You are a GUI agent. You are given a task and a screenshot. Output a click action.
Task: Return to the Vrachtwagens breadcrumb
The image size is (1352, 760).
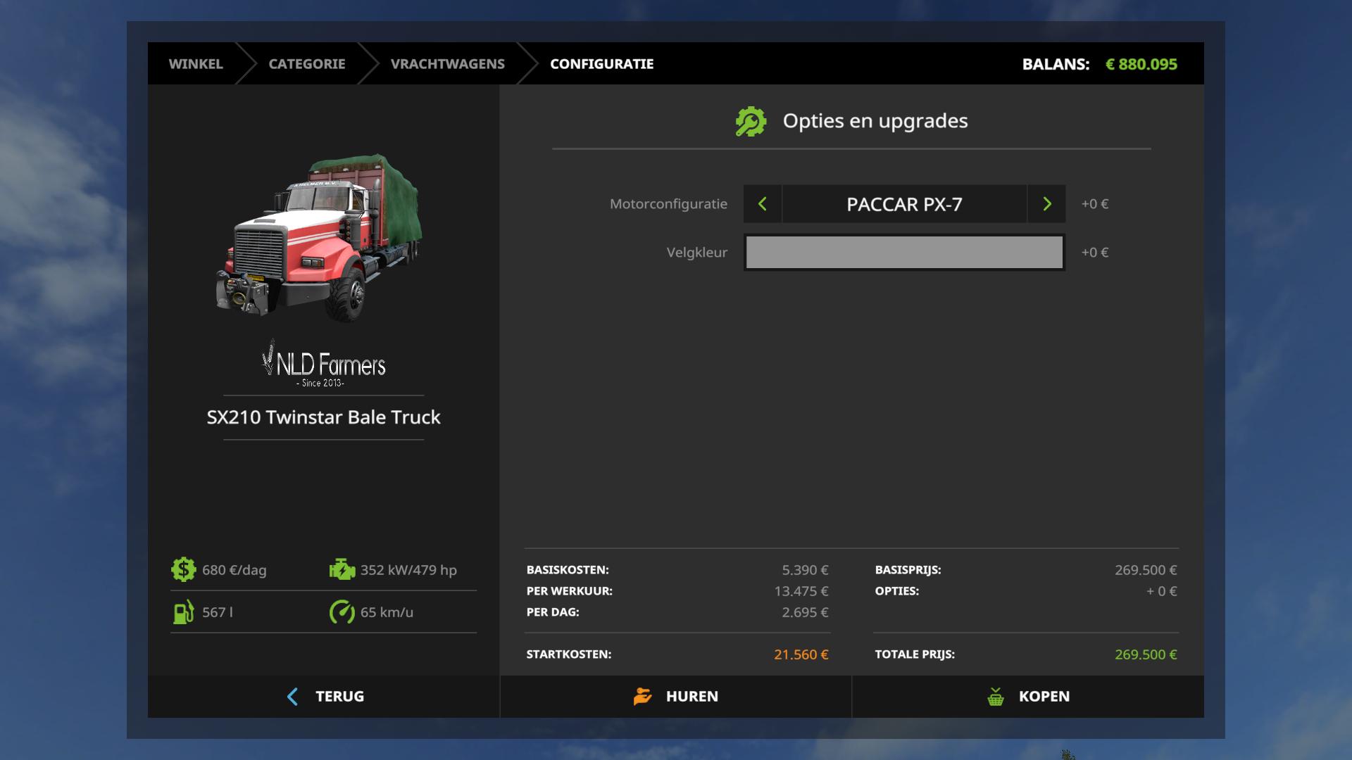447,64
